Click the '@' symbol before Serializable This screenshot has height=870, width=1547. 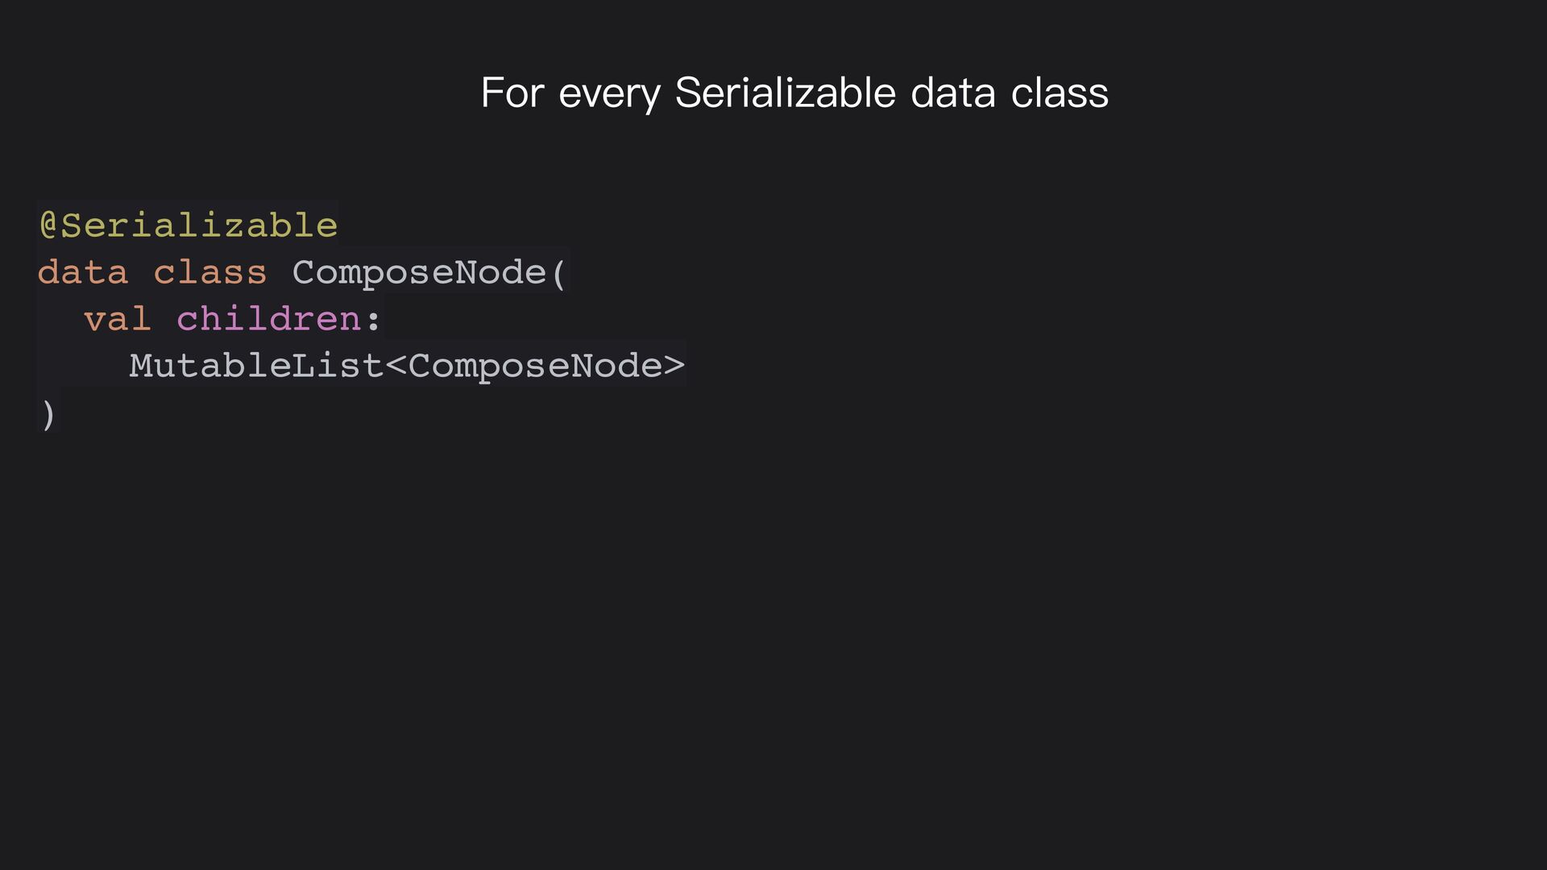tap(48, 226)
